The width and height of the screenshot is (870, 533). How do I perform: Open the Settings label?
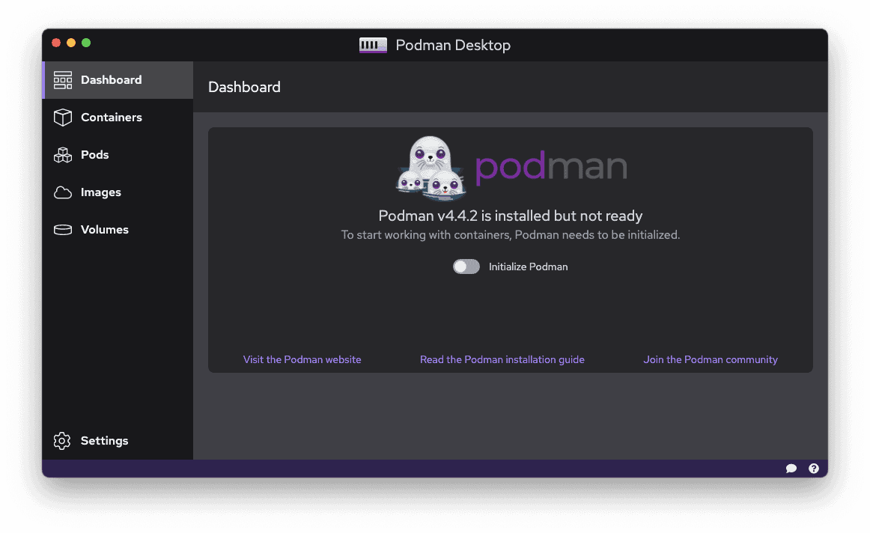(105, 441)
